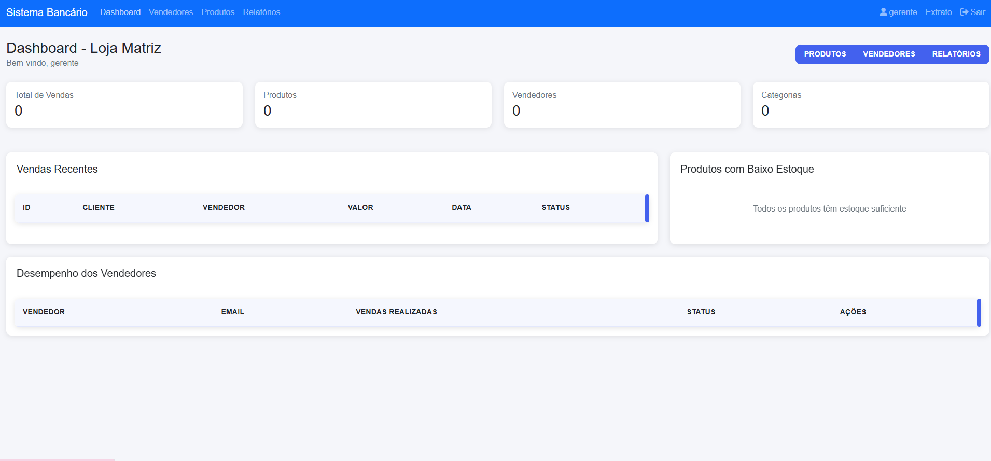Open Relatórios from the top navigation bar

[x=261, y=12]
